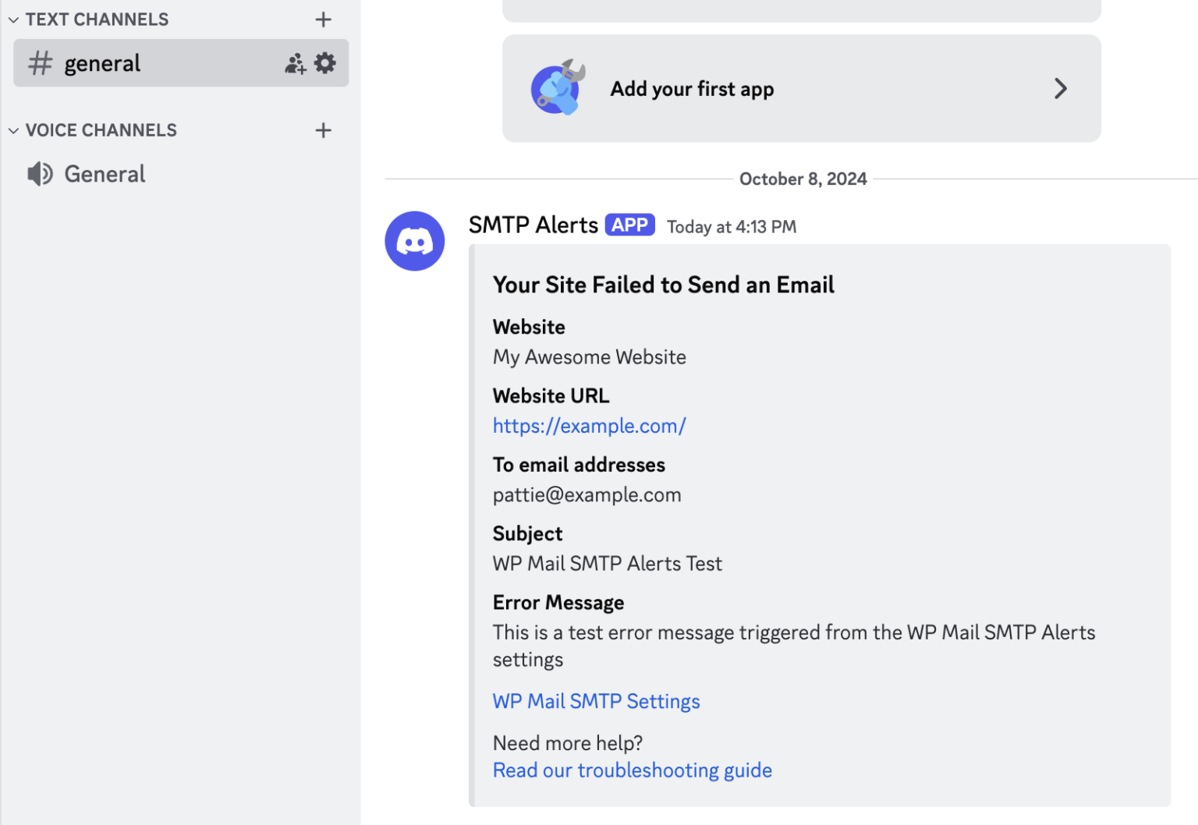Click the SMTP Alerts username
Image resolution: width=1198 pixels, height=825 pixels.
tap(533, 225)
